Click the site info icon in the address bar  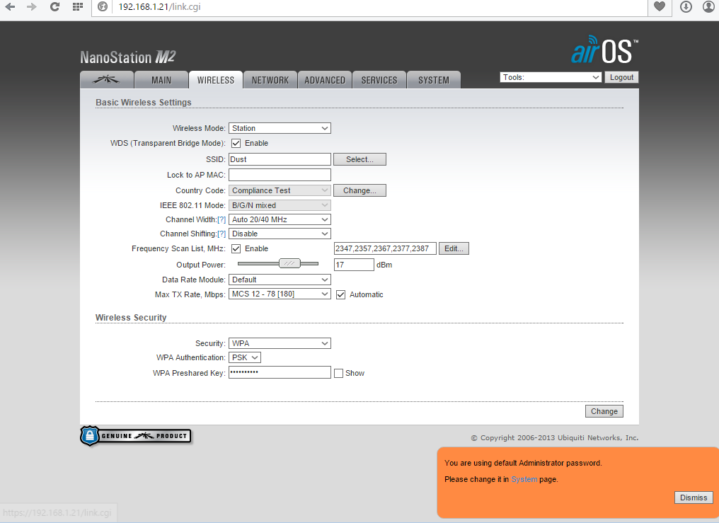click(x=103, y=7)
